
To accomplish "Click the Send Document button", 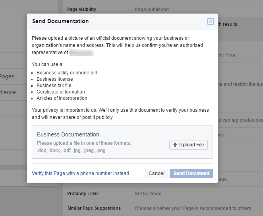I will (x=191, y=173).
